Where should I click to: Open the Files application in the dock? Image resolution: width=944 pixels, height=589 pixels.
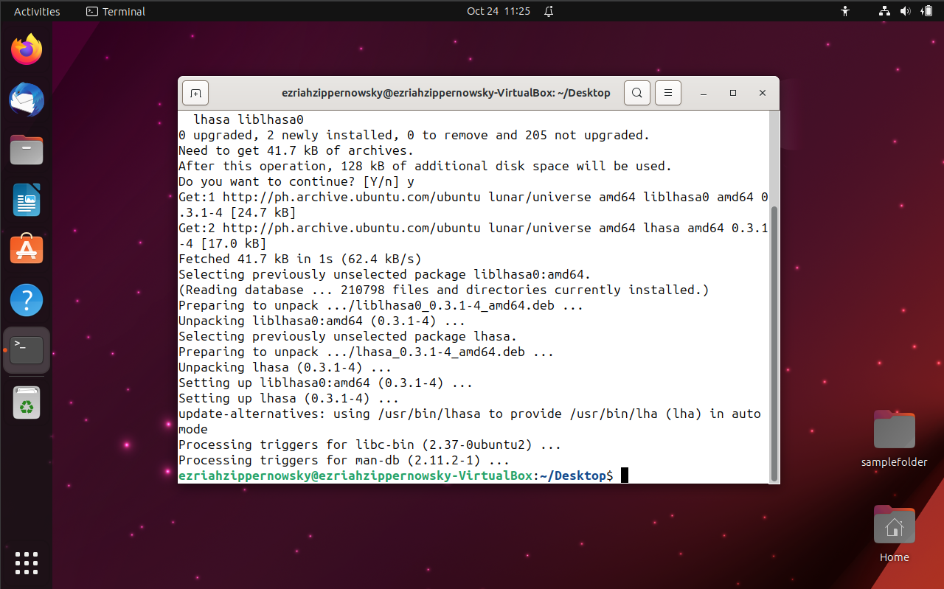point(27,150)
